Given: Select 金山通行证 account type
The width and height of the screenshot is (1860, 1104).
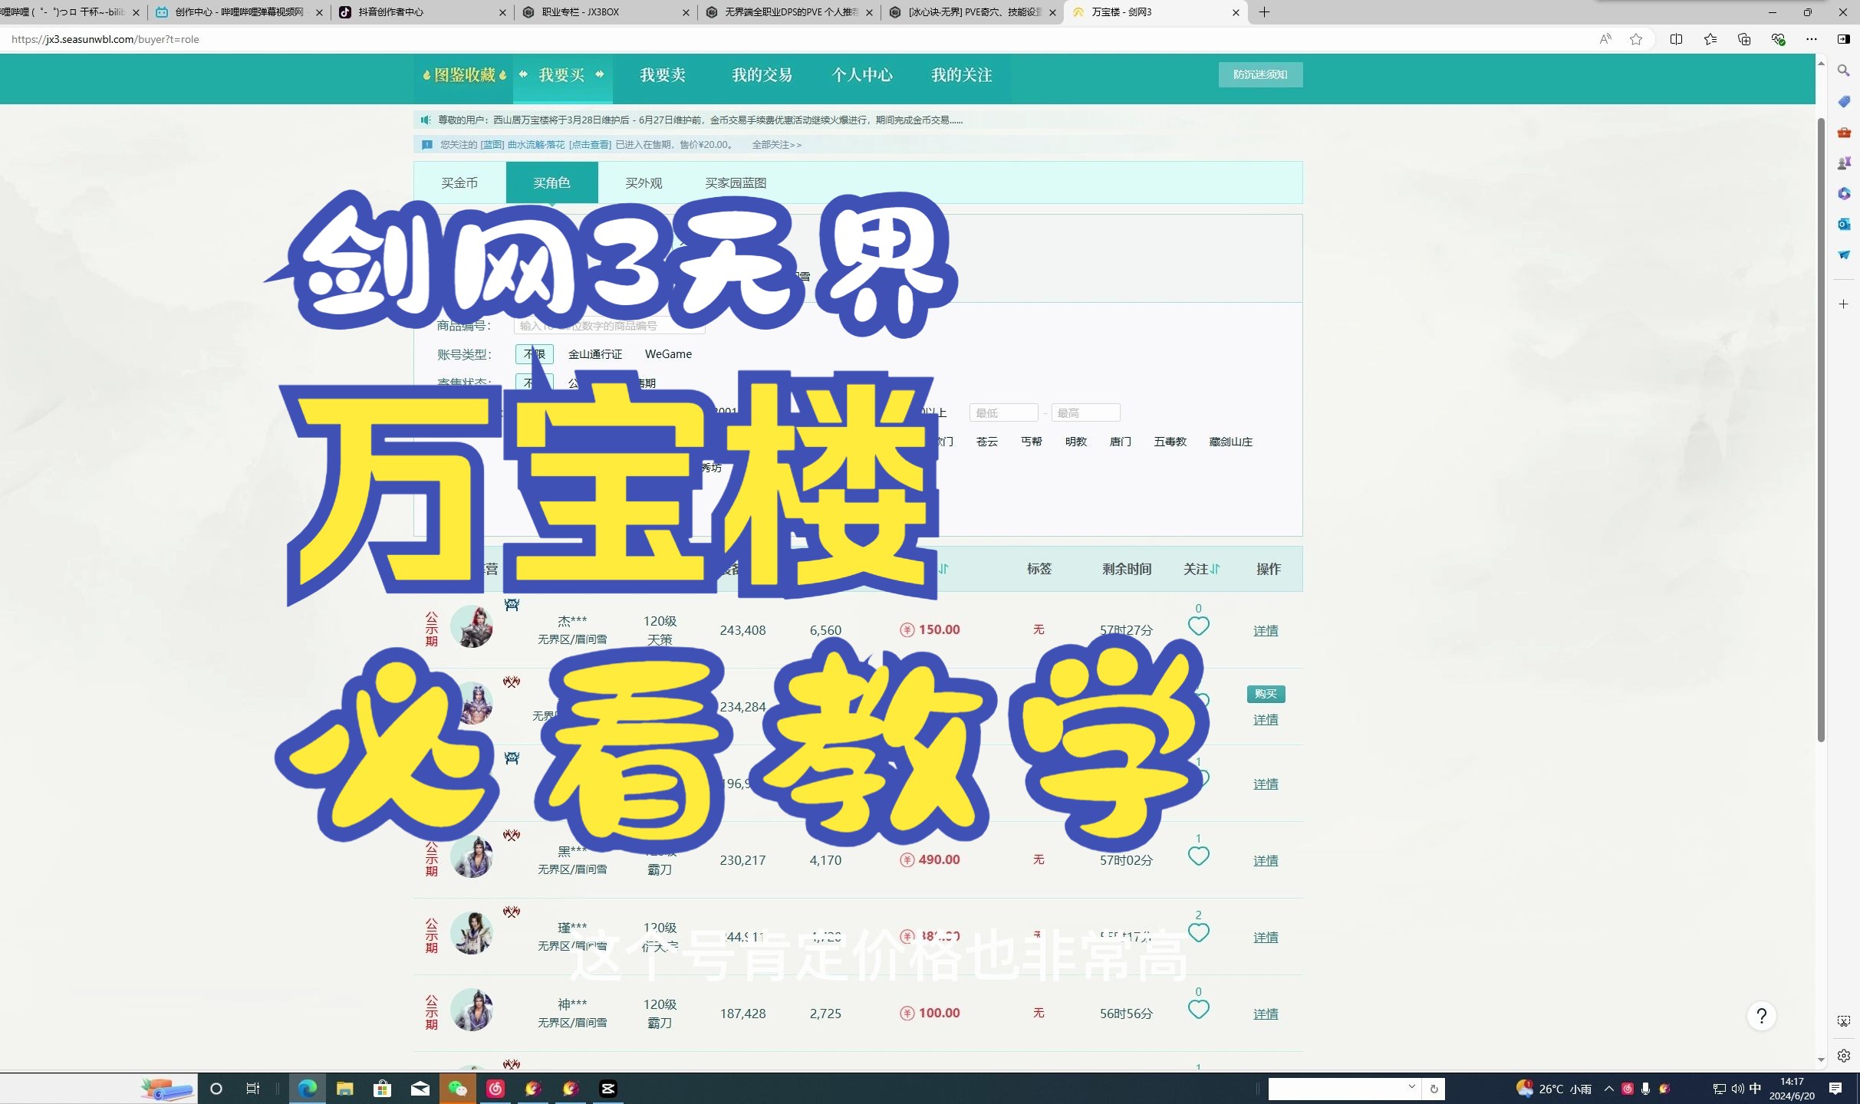Looking at the screenshot, I should 594,354.
